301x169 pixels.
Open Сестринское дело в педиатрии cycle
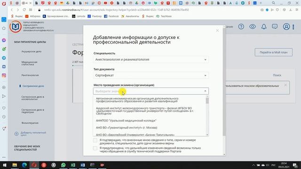pyautogui.click(x=32, y=111)
